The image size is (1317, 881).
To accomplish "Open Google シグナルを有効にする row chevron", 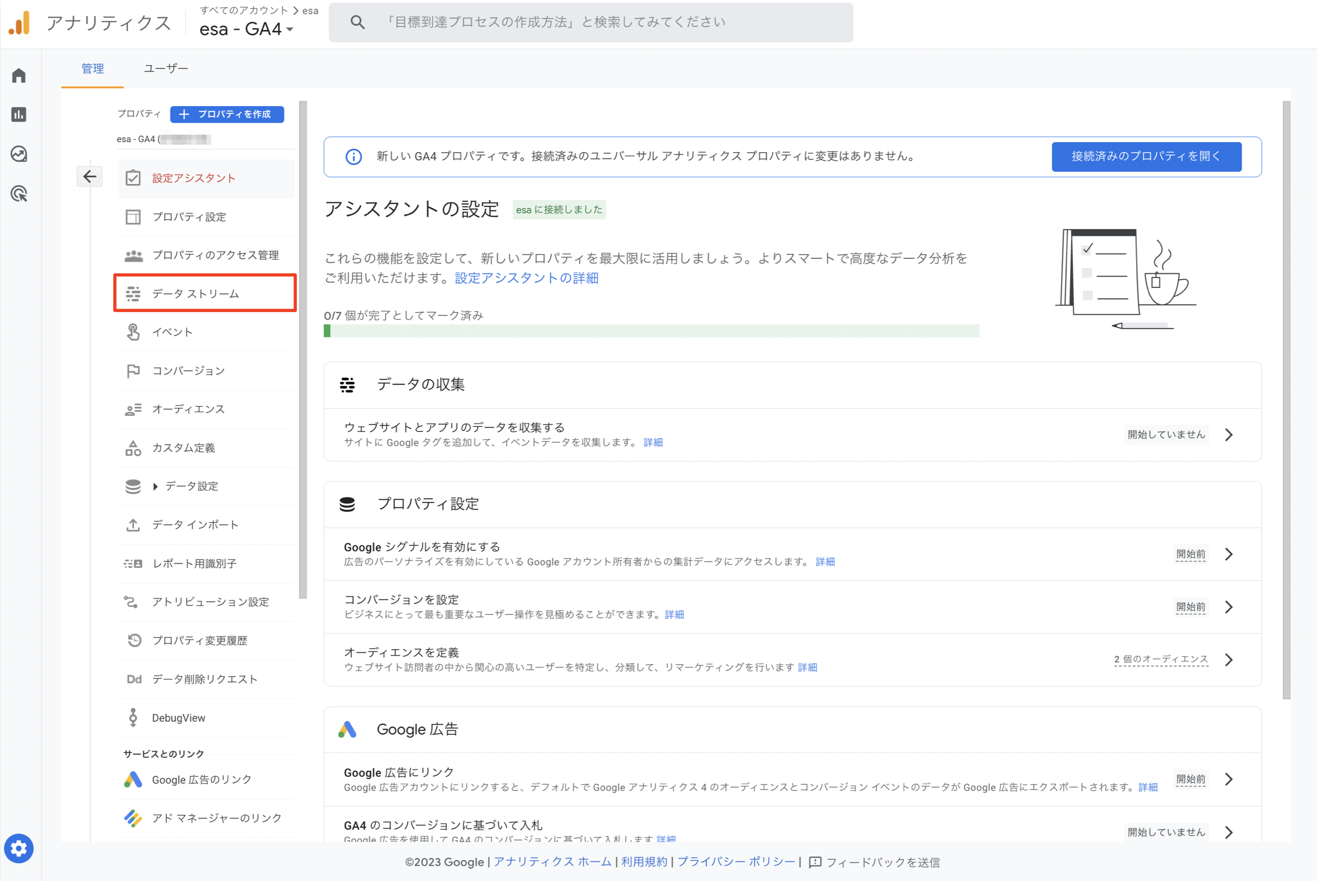I will click(x=1229, y=554).
